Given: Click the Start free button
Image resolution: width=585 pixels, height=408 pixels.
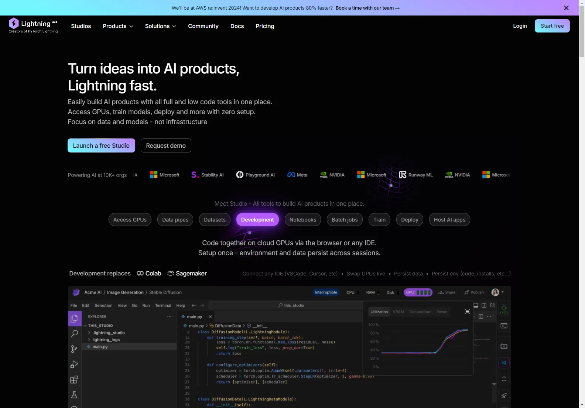Looking at the screenshot, I should tap(552, 26).
